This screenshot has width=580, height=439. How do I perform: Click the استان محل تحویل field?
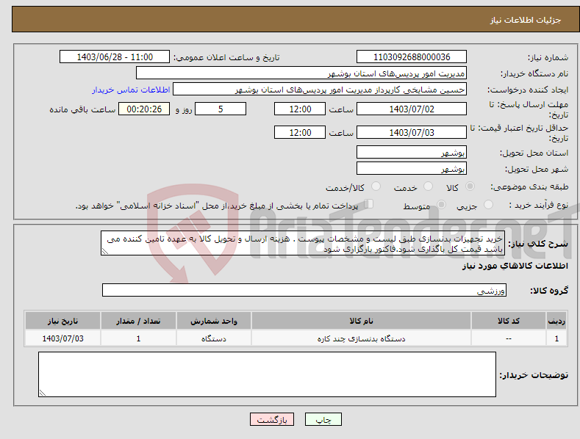pos(412,152)
